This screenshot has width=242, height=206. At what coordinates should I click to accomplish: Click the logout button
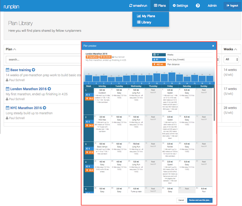[232, 6]
